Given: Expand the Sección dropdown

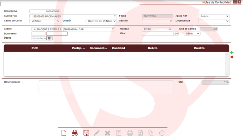Looking at the screenshot, I should (158, 21).
